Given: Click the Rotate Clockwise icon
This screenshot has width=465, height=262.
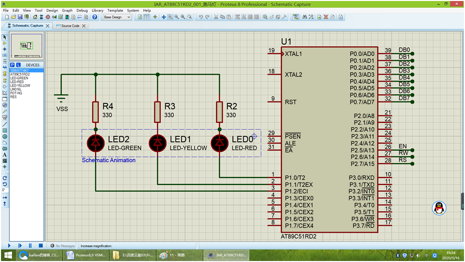Looking at the screenshot, I should tap(5, 178).
